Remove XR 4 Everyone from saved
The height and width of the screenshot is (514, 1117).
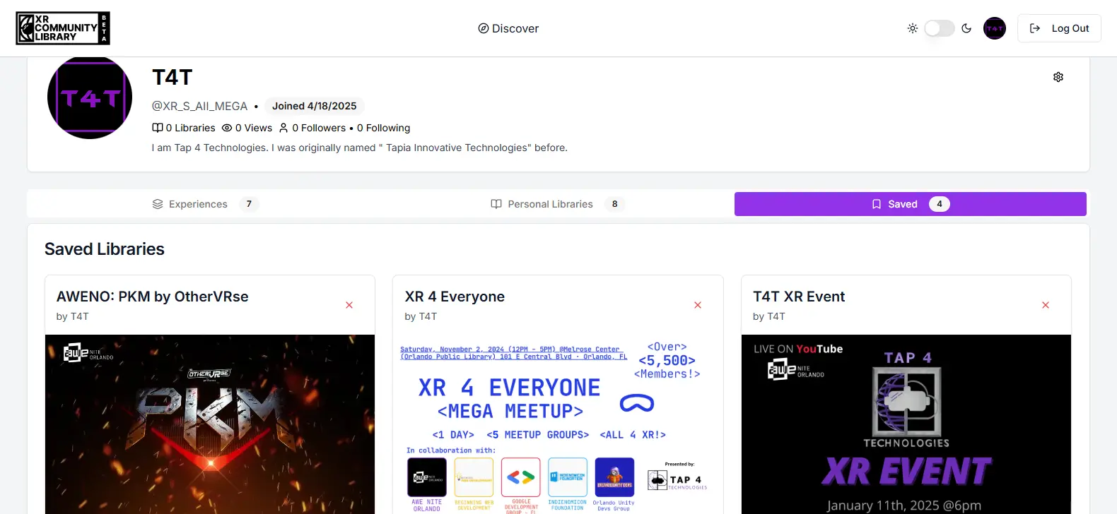[698, 305]
